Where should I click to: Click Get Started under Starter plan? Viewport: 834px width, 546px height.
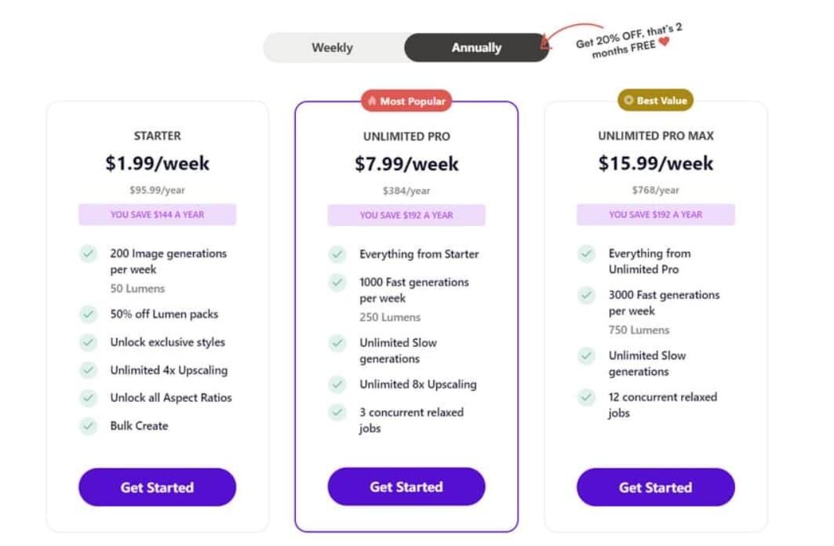click(157, 487)
